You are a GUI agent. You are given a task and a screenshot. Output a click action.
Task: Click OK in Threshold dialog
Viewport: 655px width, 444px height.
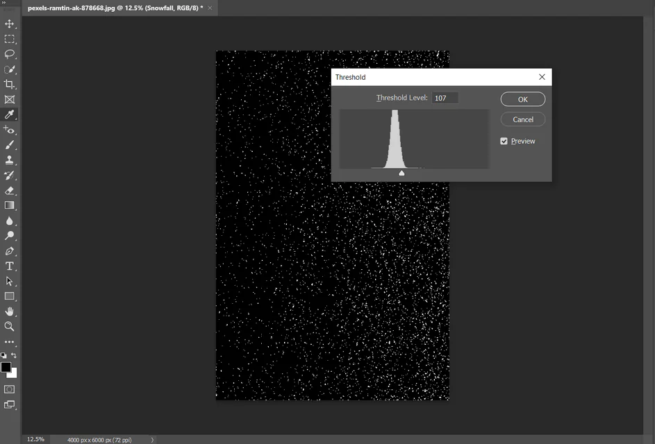[522, 99]
